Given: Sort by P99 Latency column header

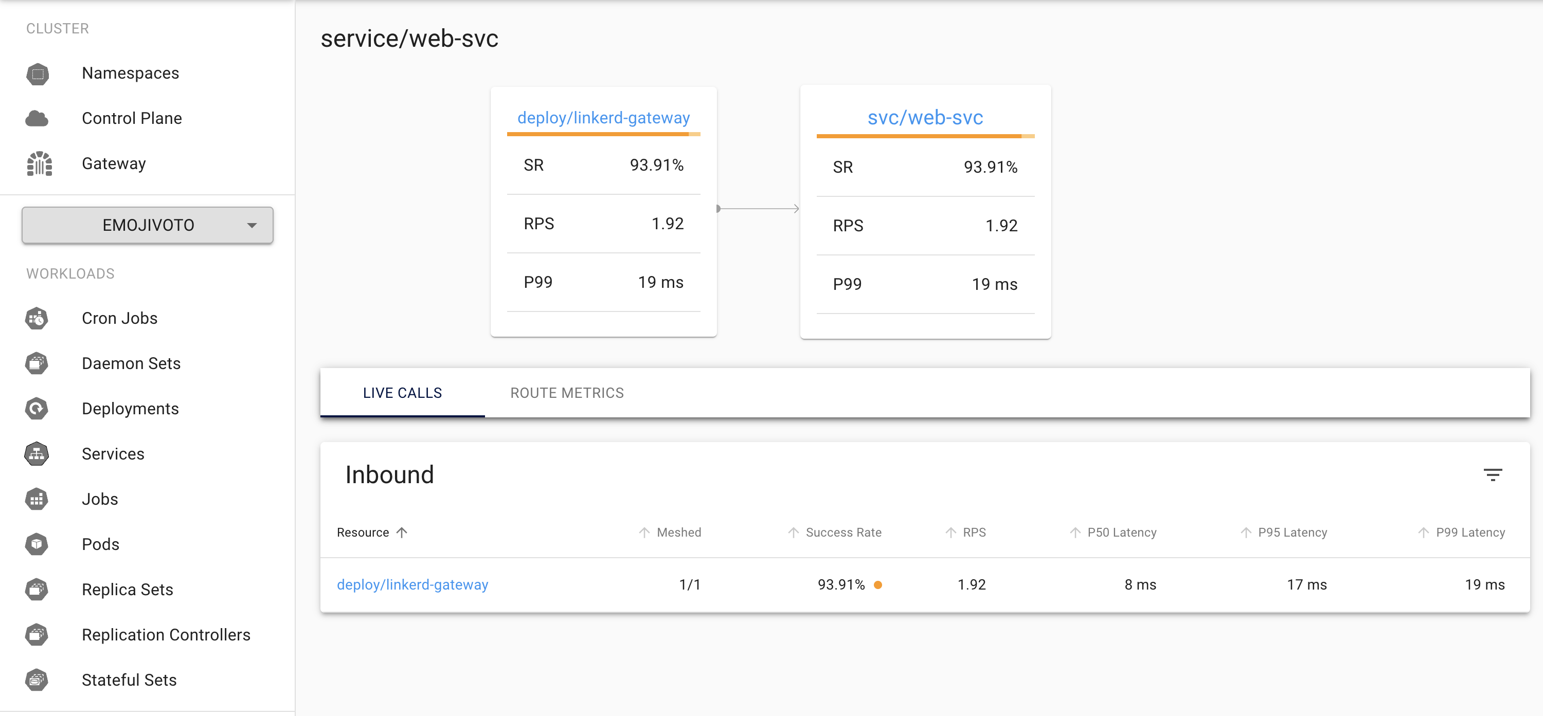Looking at the screenshot, I should pos(1461,532).
